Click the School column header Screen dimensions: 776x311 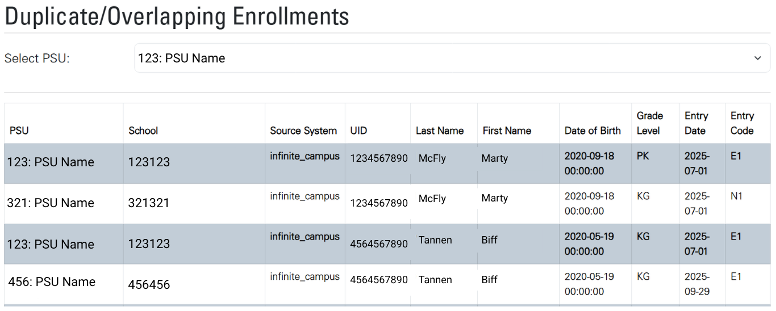[143, 131]
